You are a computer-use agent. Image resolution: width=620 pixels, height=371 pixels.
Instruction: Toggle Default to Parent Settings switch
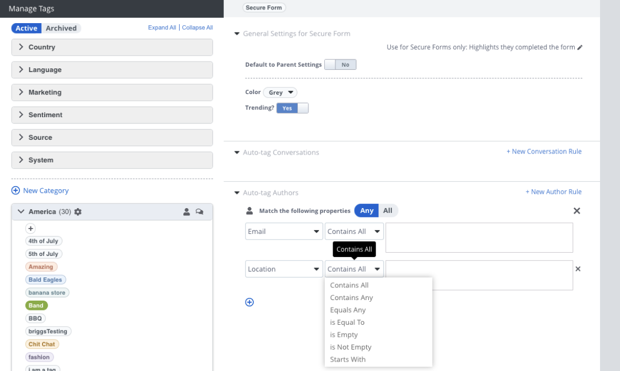(x=340, y=65)
